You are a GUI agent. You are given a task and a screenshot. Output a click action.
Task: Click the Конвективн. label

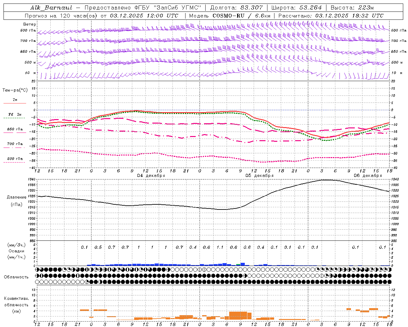click(x=16, y=299)
